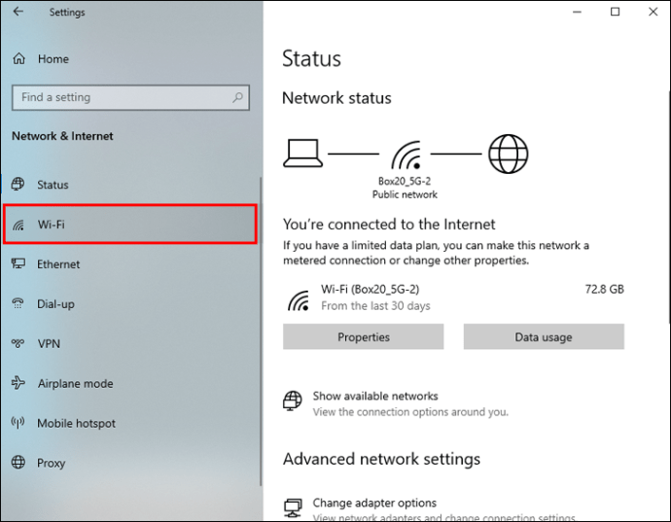Show available networks
Viewport: 671px width, 522px height.
tap(375, 397)
